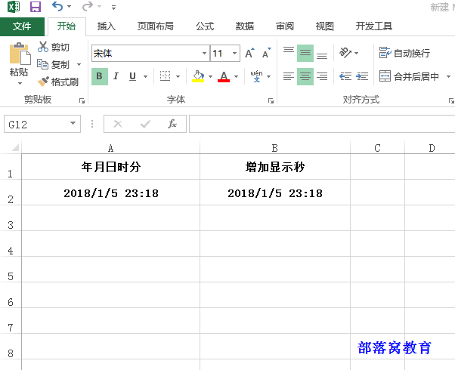Open the fill color dropdown arrow

[x=210, y=77]
